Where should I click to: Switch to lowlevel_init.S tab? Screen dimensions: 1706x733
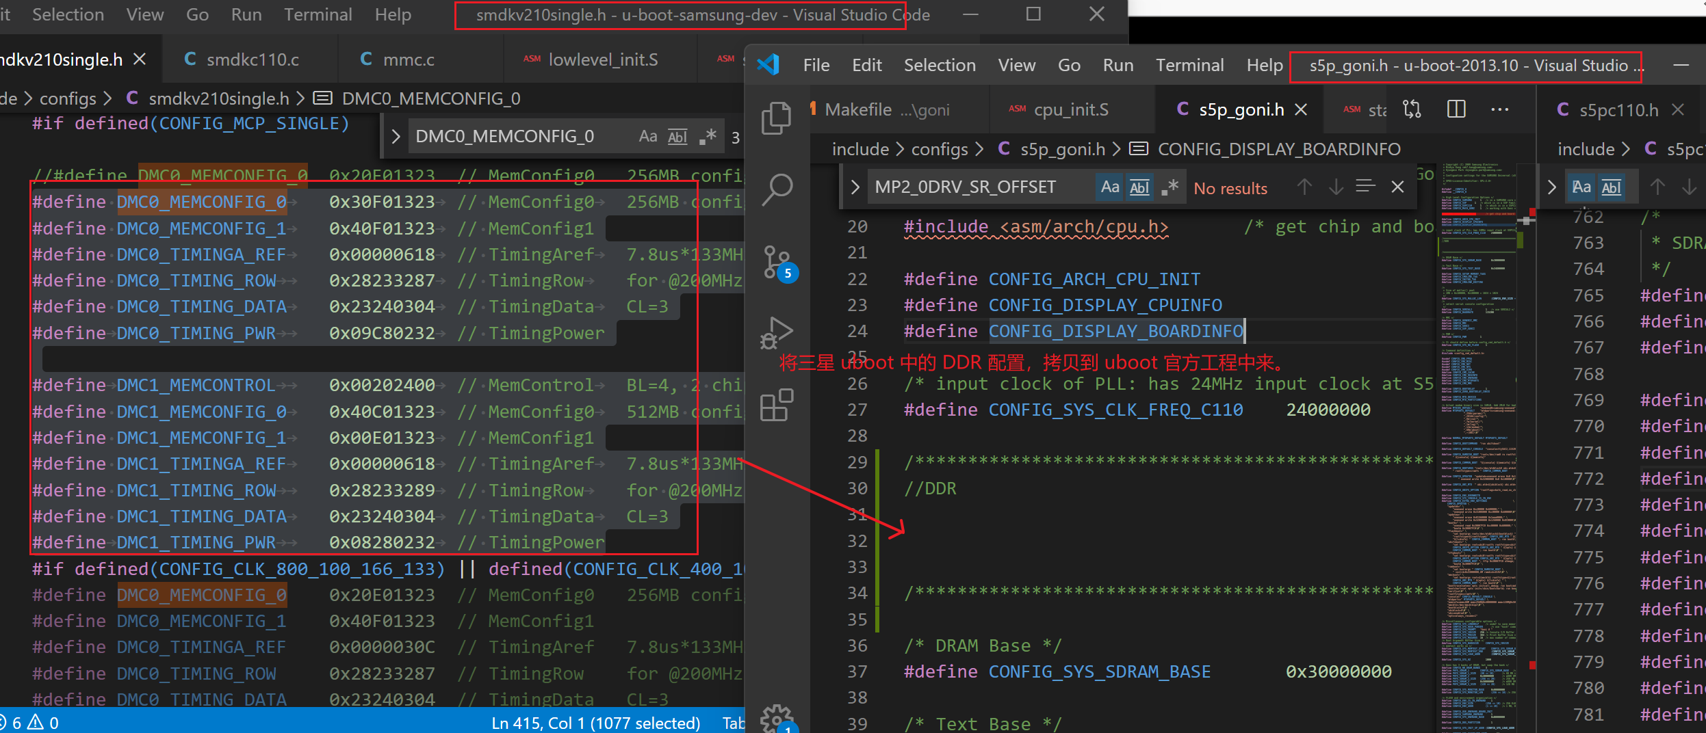tap(602, 59)
